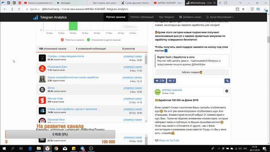Click the FS avatar of Сливы схем заработка

pyautogui.click(x=42, y=111)
